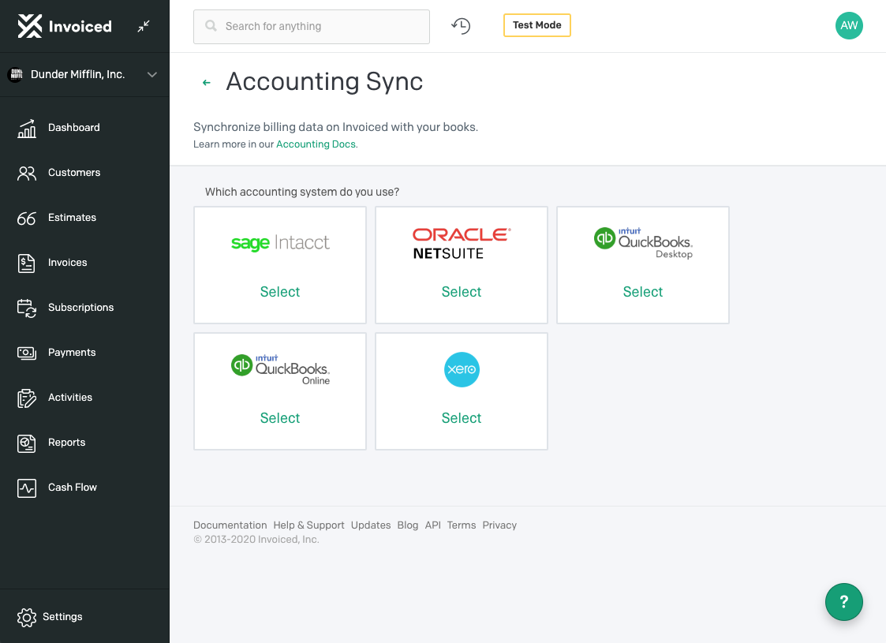Open Updates footer link

click(371, 525)
